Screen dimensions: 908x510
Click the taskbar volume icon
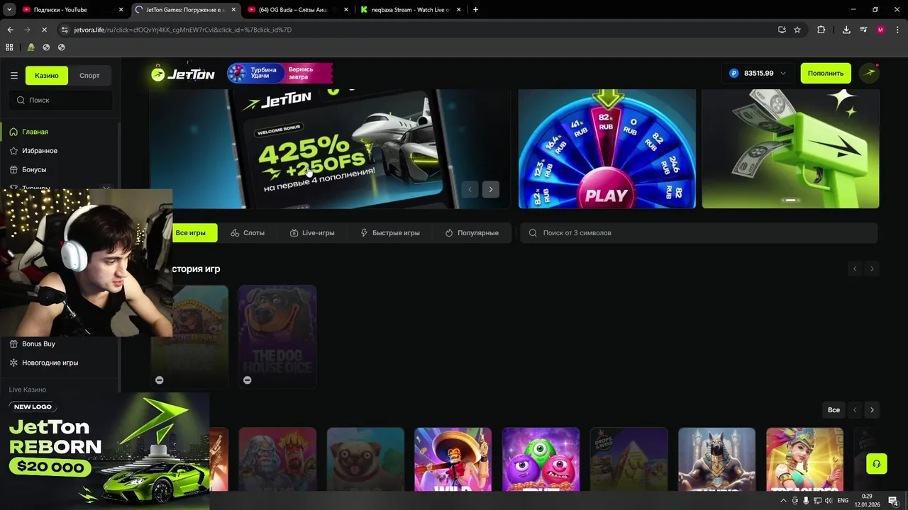coord(828,501)
